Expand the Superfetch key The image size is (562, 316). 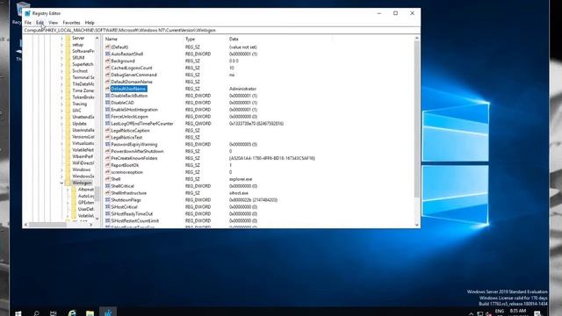point(61,64)
